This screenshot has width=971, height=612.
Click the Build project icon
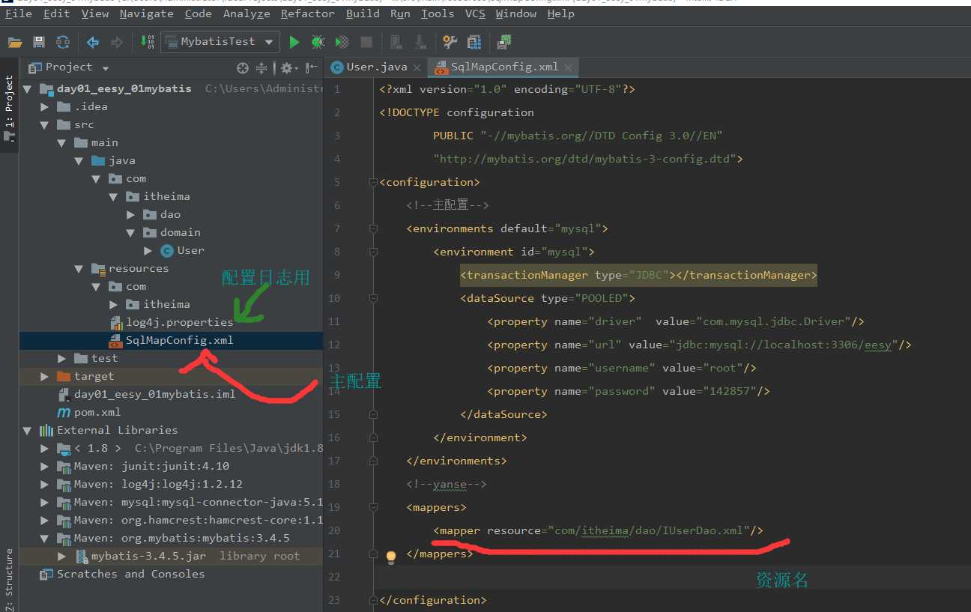(x=148, y=42)
